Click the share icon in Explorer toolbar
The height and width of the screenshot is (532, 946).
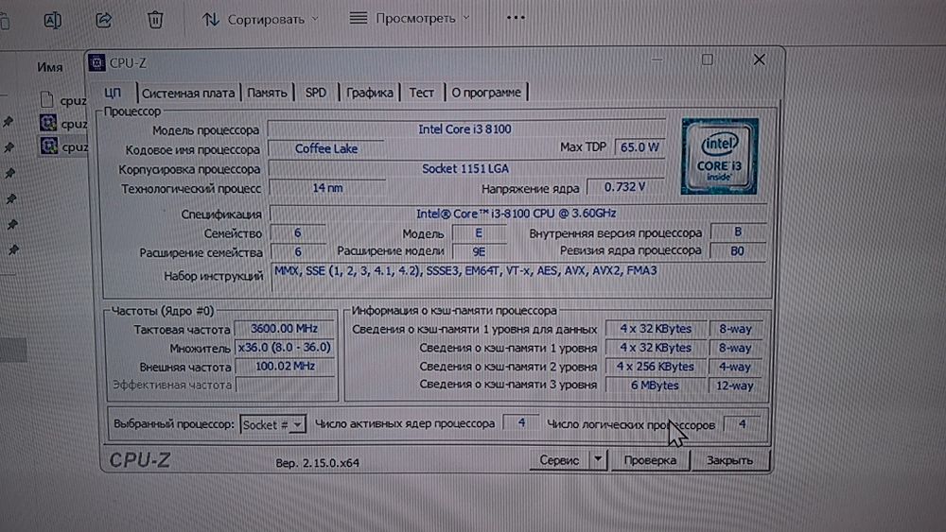click(x=104, y=20)
